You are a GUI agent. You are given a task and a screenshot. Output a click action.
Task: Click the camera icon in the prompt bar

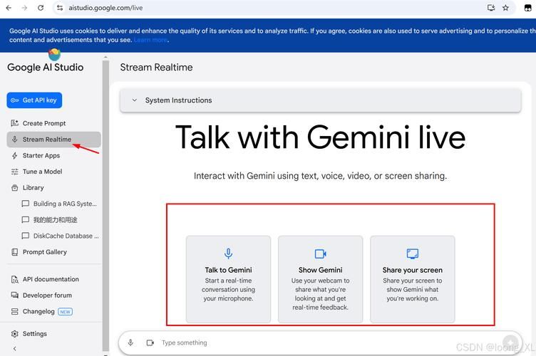point(150,342)
